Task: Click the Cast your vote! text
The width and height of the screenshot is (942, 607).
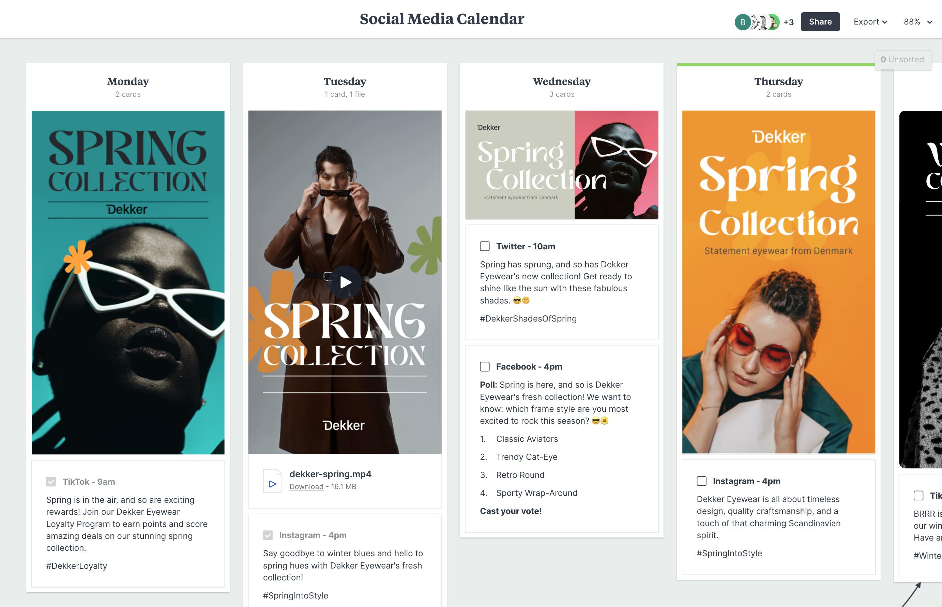Action: tap(511, 511)
